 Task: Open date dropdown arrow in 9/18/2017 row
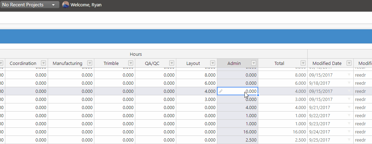tap(349, 83)
